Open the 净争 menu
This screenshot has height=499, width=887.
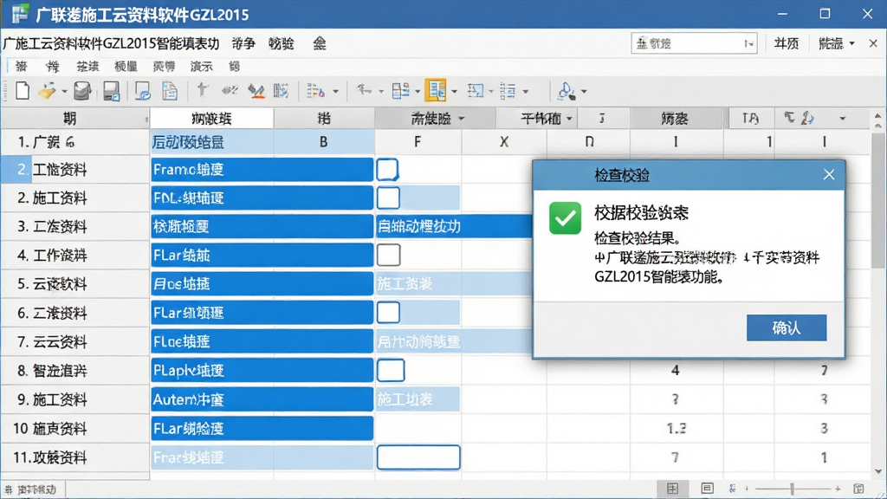(x=243, y=43)
